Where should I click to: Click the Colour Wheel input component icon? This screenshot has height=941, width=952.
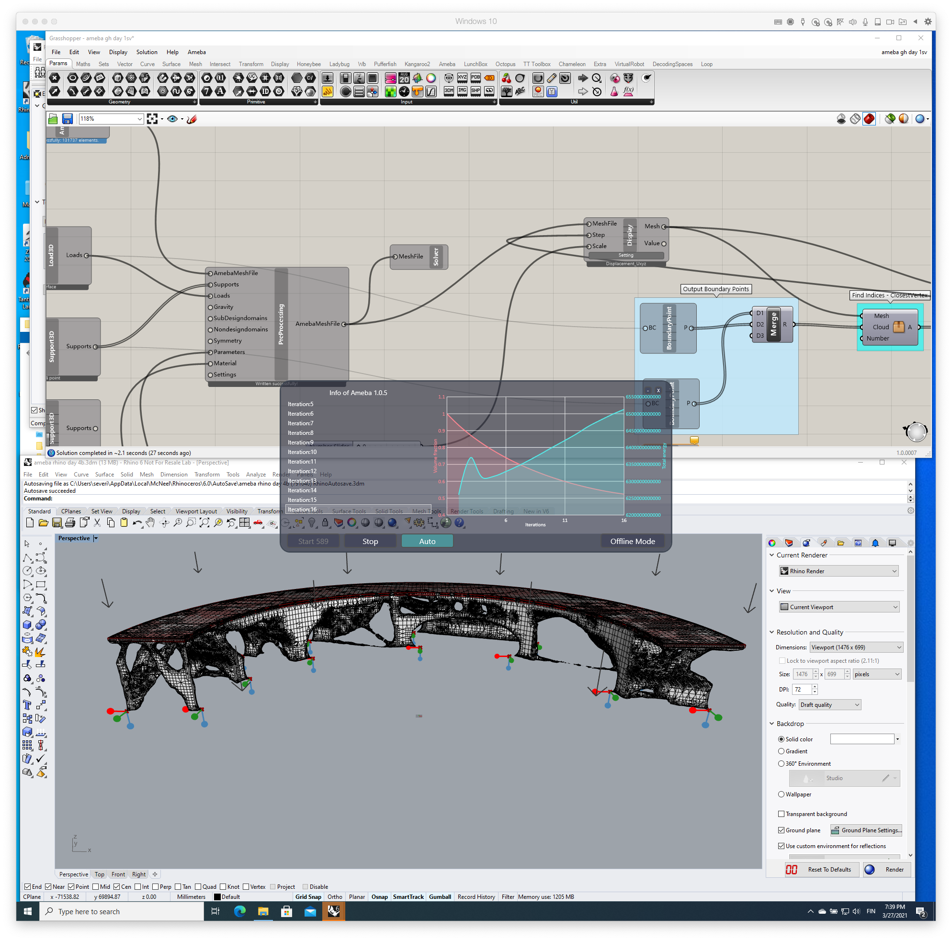pos(431,78)
